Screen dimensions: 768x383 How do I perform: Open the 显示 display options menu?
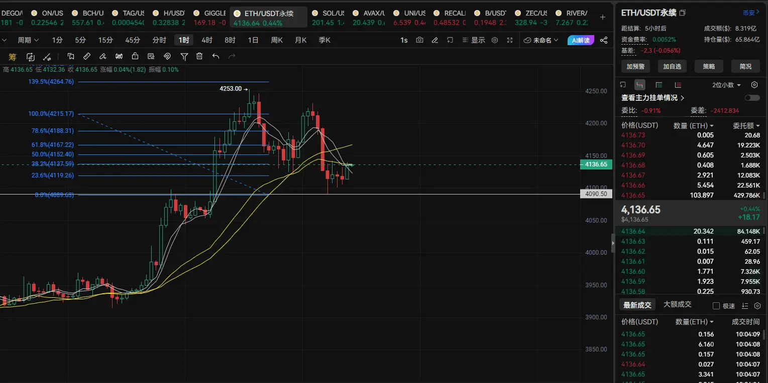click(x=474, y=40)
